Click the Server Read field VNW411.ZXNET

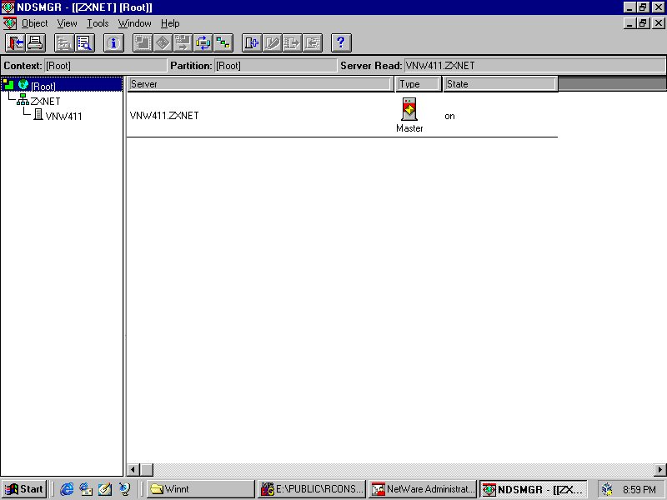[534, 66]
